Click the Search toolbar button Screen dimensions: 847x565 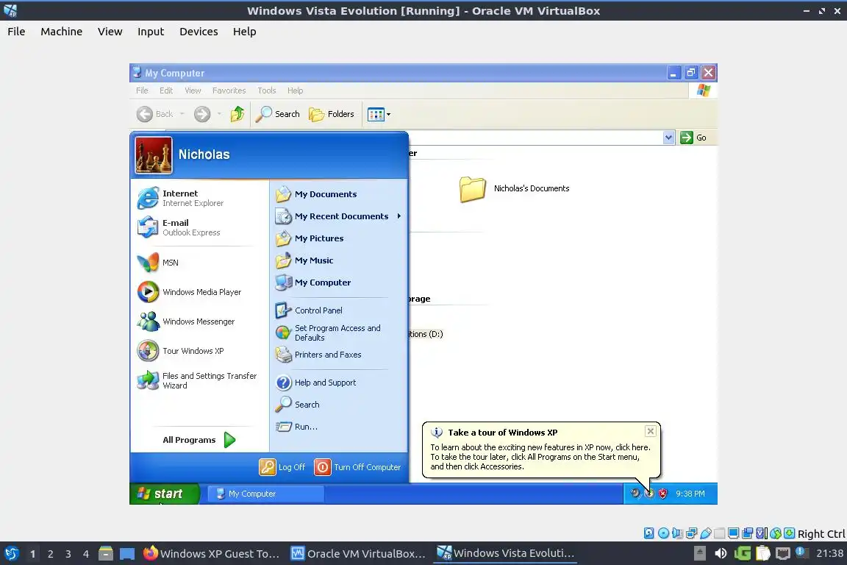pos(278,114)
